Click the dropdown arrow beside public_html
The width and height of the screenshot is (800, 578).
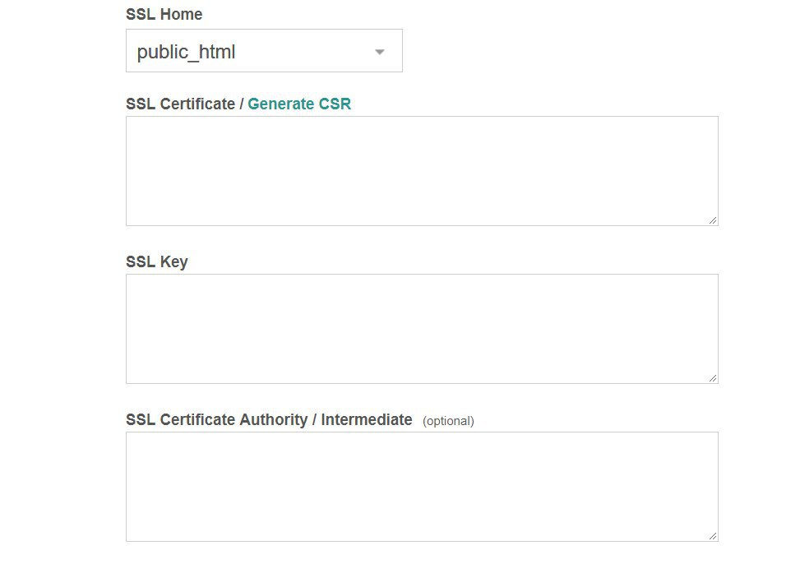379,52
